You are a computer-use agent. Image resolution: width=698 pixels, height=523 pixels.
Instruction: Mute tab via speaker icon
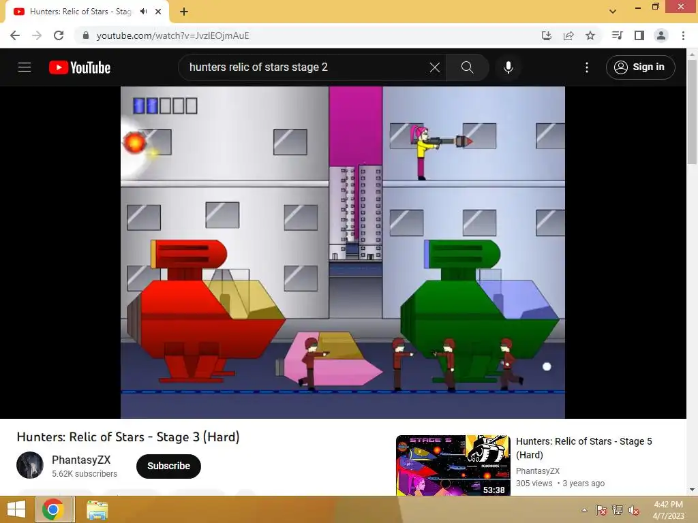(x=143, y=12)
